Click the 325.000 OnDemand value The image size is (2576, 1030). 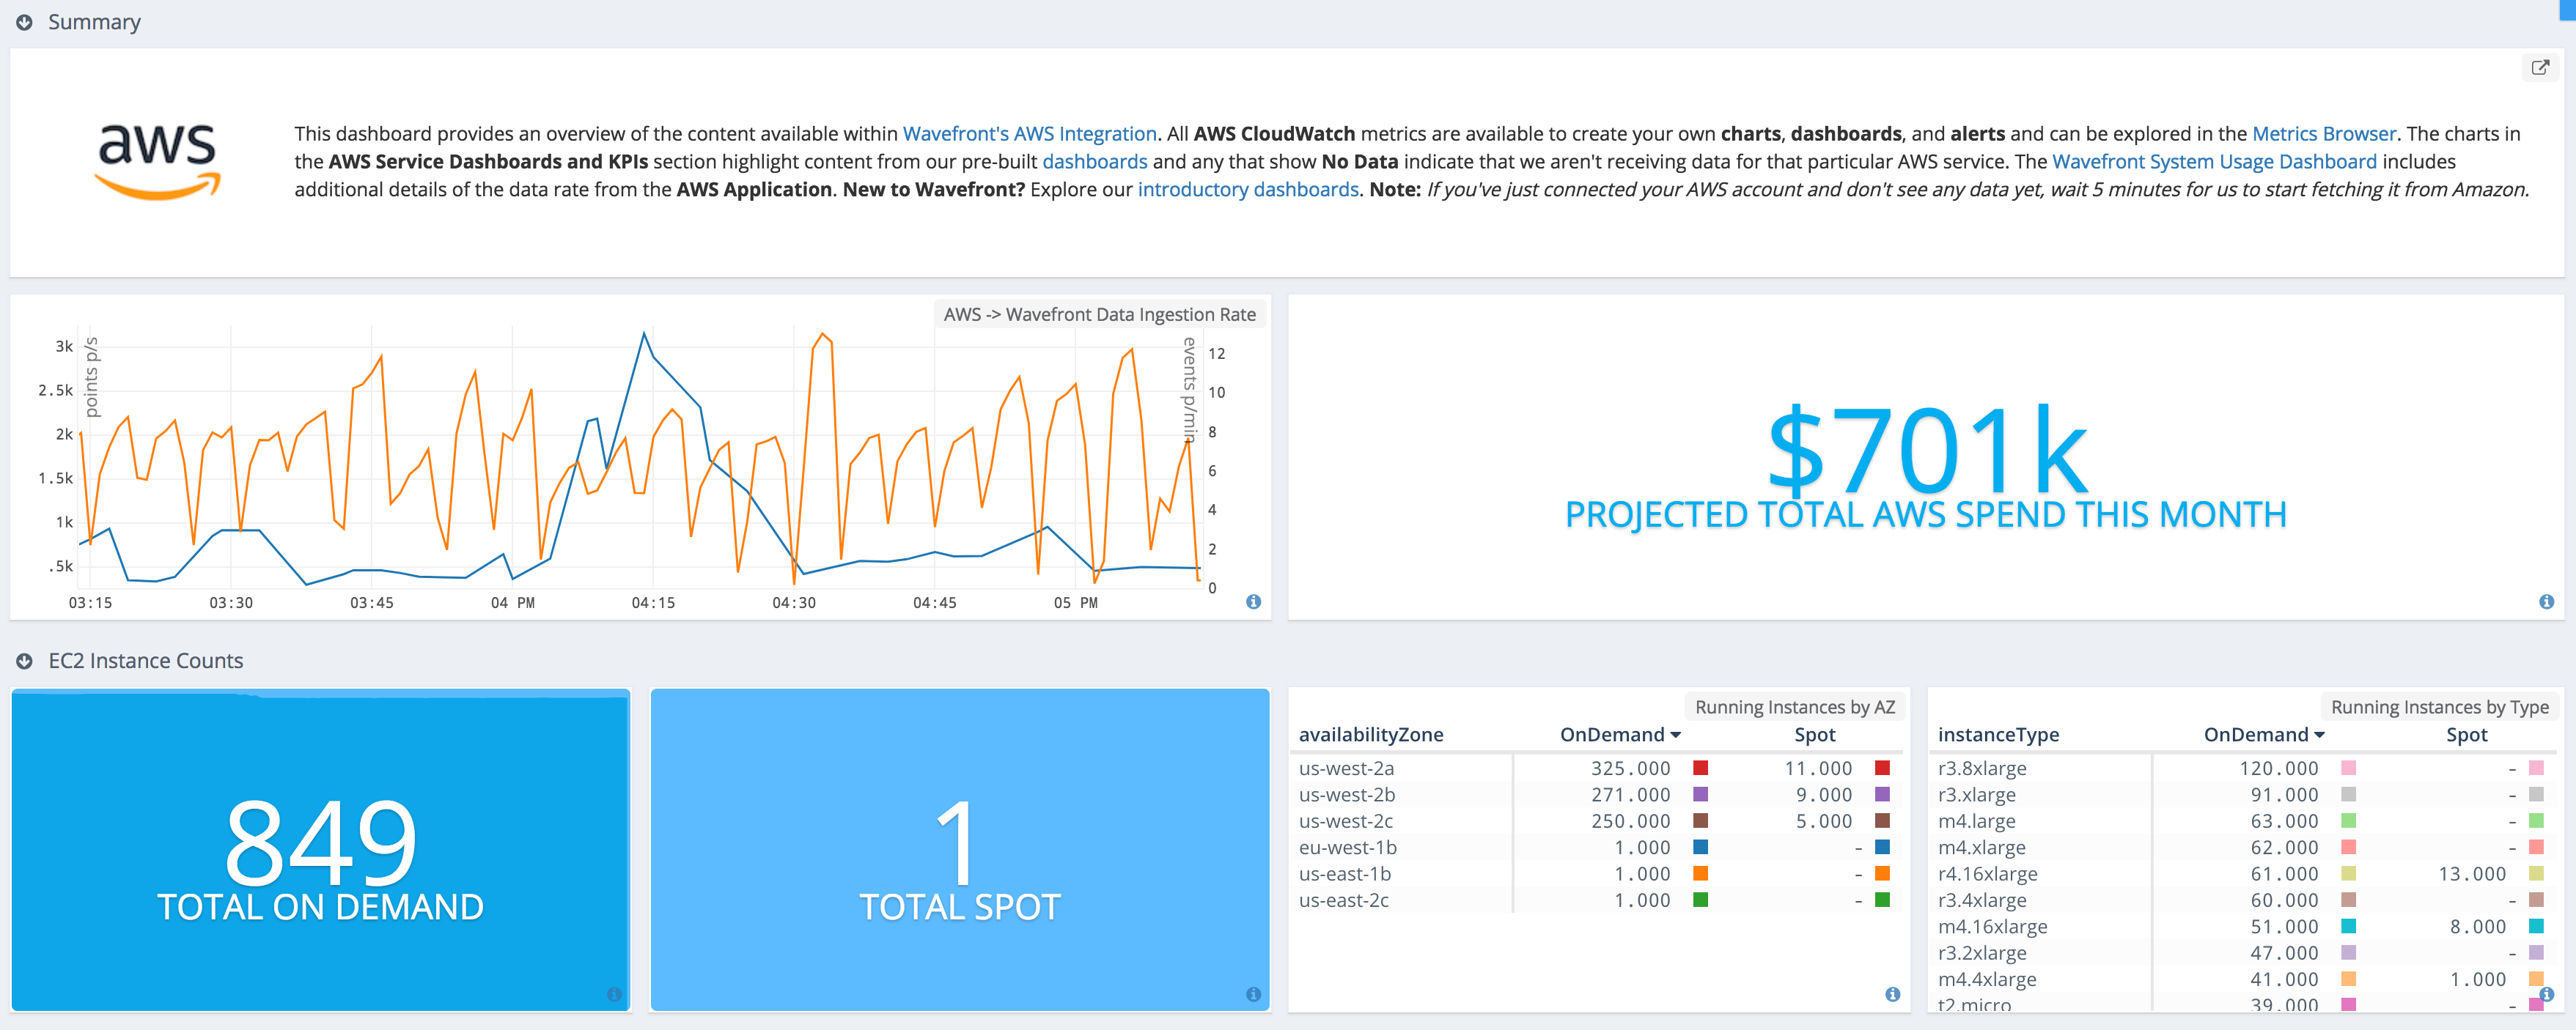click(1630, 768)
